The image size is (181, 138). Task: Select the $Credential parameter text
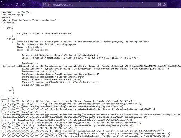point(8,23)
